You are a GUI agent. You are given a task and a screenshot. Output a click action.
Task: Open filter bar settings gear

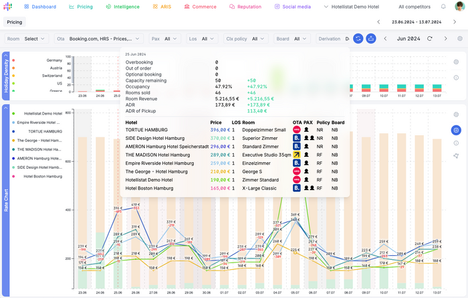pos(460,39)
